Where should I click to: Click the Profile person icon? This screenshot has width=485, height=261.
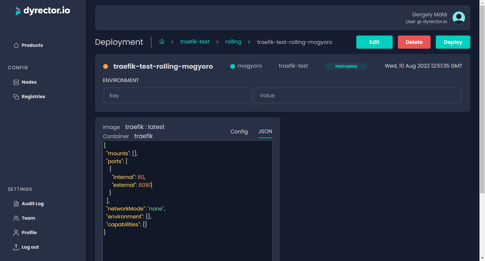(x=16, y=233)
